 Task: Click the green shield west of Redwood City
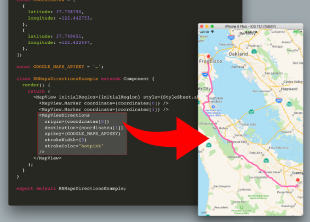209,145
